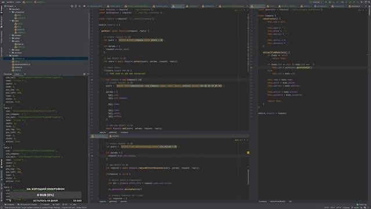Collapse the companies folder arrow
Viewport: 371px width, 209px height.
10,12
